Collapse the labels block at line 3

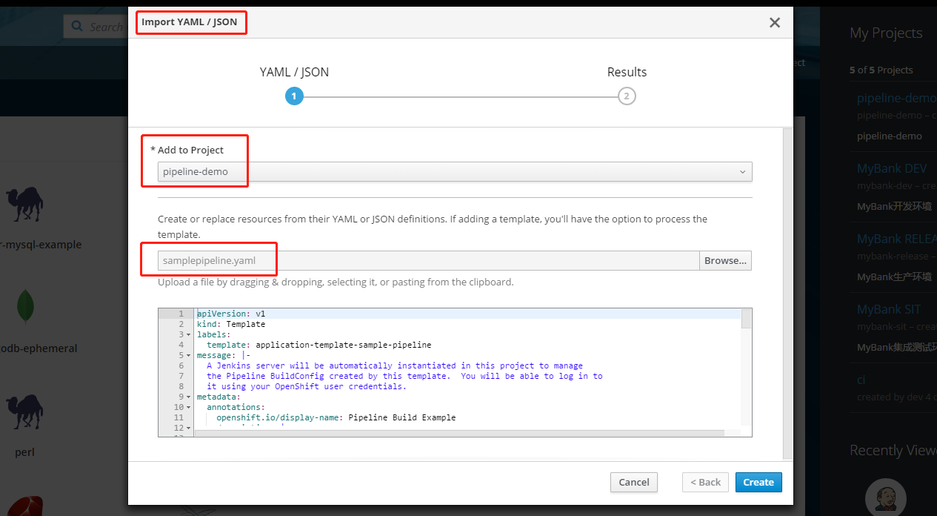[189, 335]
